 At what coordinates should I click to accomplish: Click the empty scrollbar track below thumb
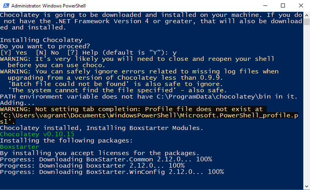[306, 104]
